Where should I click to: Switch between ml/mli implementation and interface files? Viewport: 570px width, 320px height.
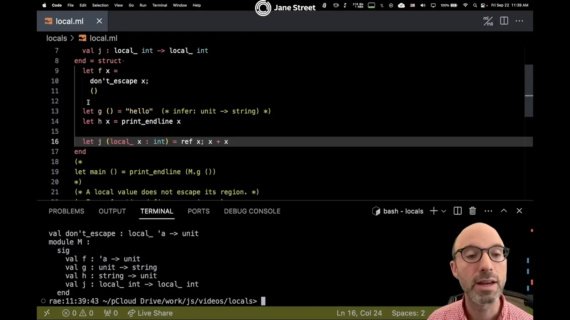coord(488,21)
